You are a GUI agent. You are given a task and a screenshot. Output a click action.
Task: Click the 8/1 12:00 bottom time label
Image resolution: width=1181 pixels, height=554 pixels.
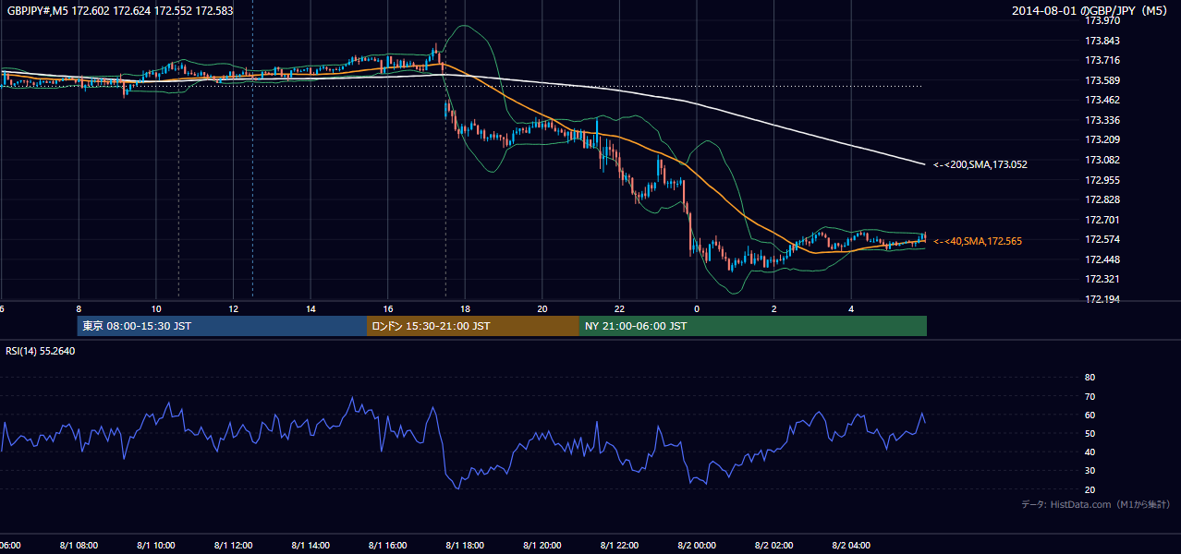[234, 546]
